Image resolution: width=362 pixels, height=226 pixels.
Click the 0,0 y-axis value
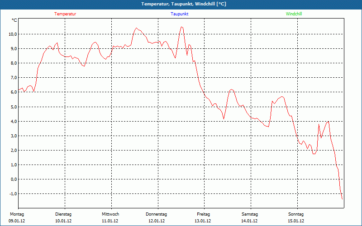coord(14,179)
